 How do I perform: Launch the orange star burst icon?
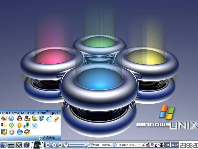point(19,125)
